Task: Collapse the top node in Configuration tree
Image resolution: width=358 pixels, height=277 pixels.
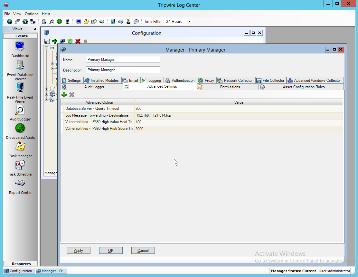Action: [47, 48]
